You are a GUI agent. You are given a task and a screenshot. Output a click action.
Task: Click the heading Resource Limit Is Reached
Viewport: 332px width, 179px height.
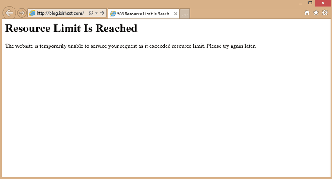tap(71, 28)
